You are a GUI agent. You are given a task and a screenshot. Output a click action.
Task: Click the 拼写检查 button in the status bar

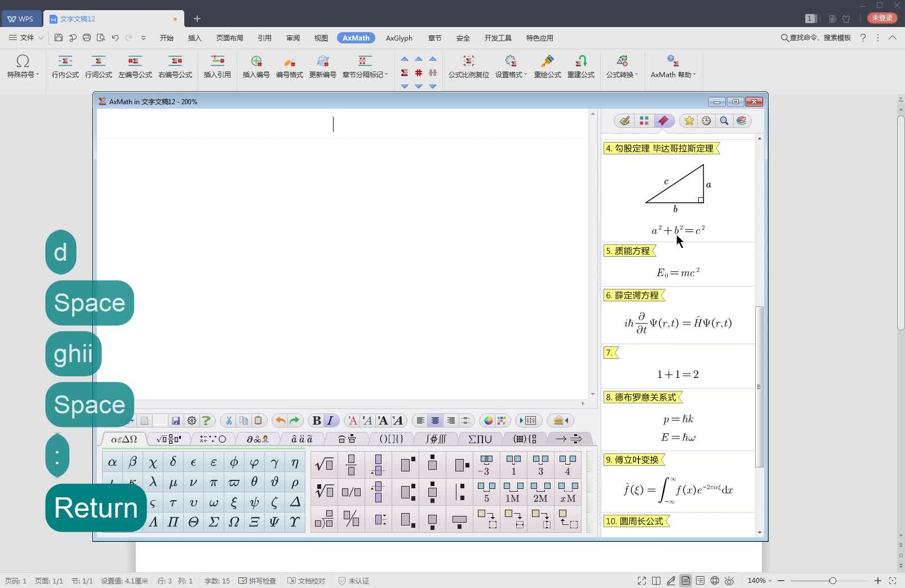(258, 581)
